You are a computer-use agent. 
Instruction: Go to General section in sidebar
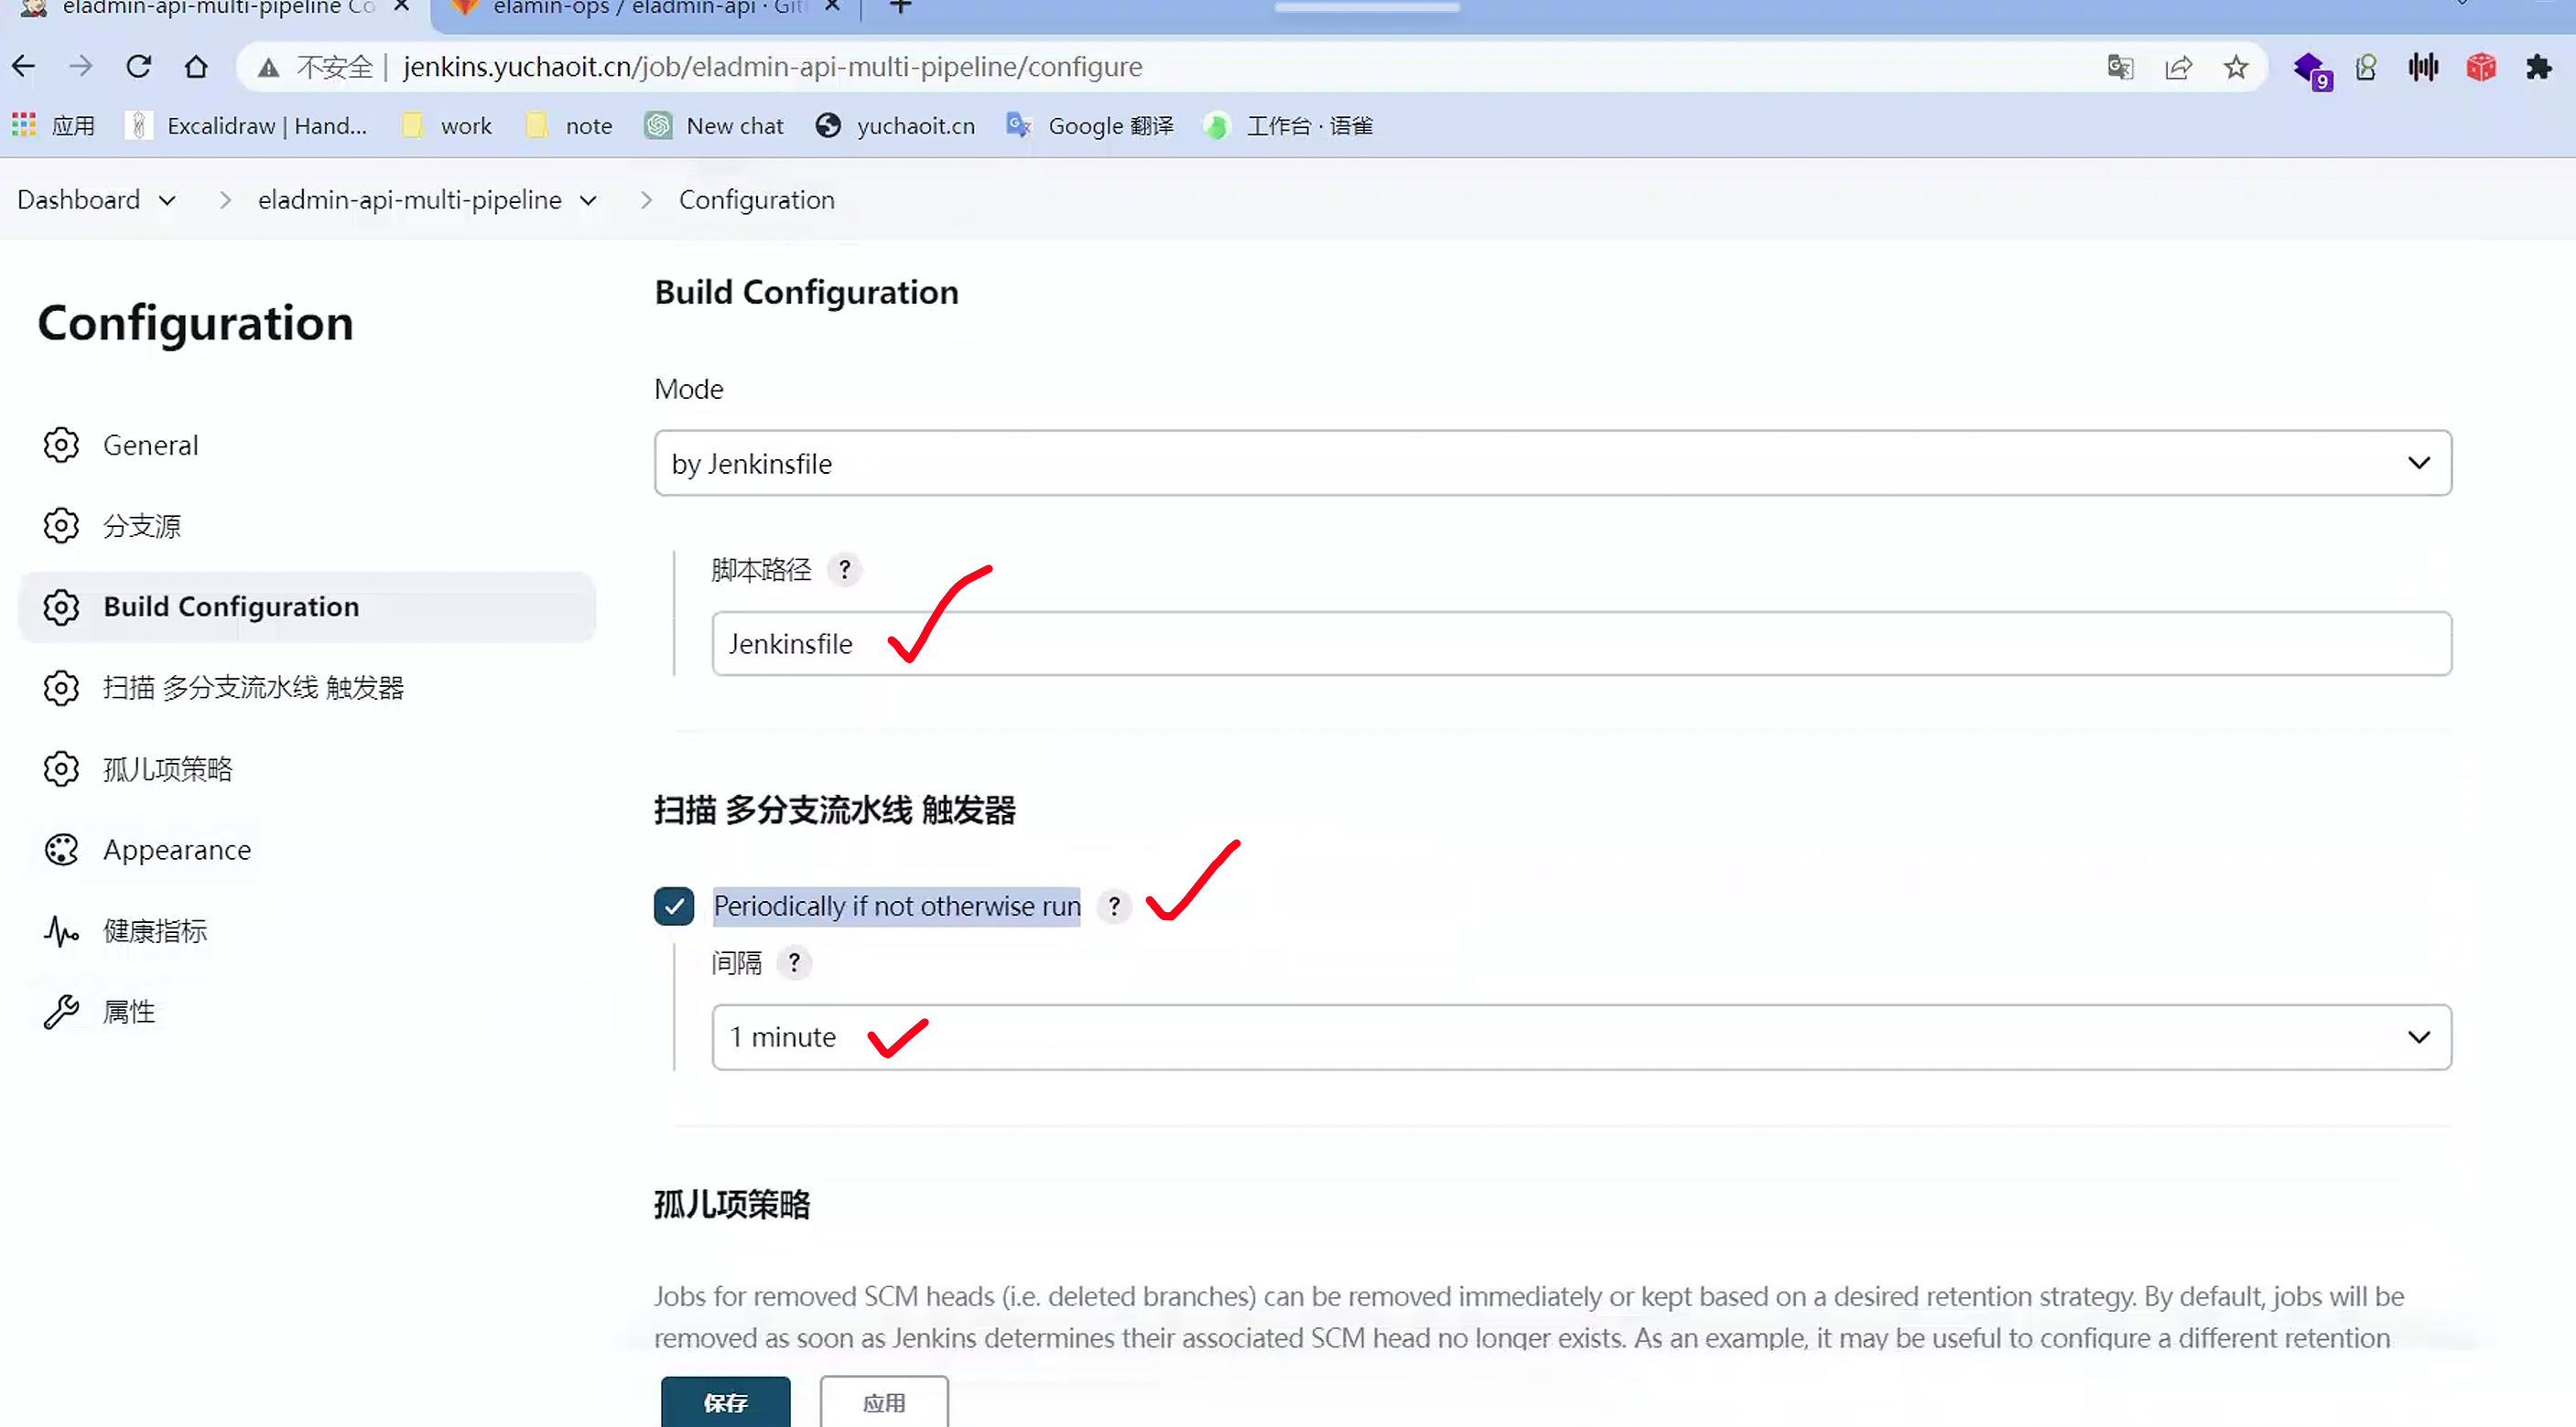coord(150,445)
